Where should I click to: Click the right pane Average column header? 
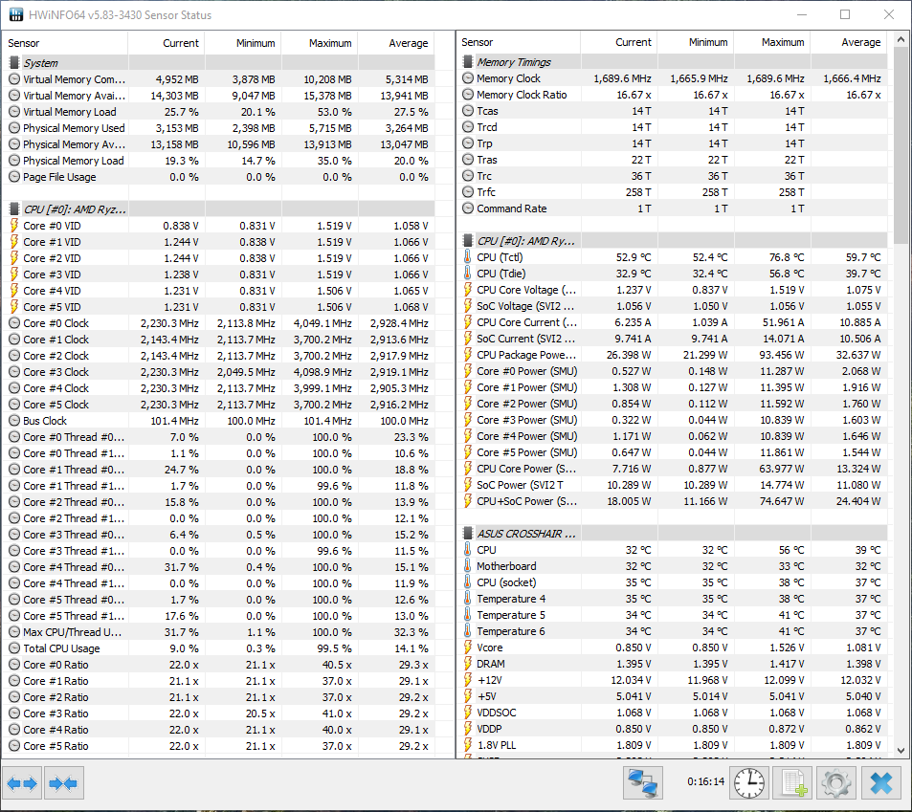(x=850, y=42)
